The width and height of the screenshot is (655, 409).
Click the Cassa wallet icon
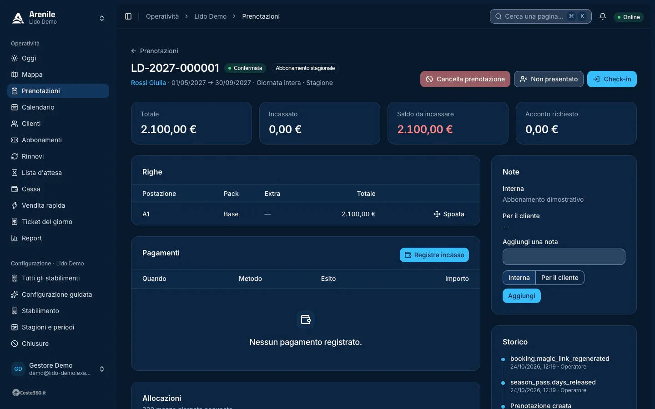pos(15,189)
